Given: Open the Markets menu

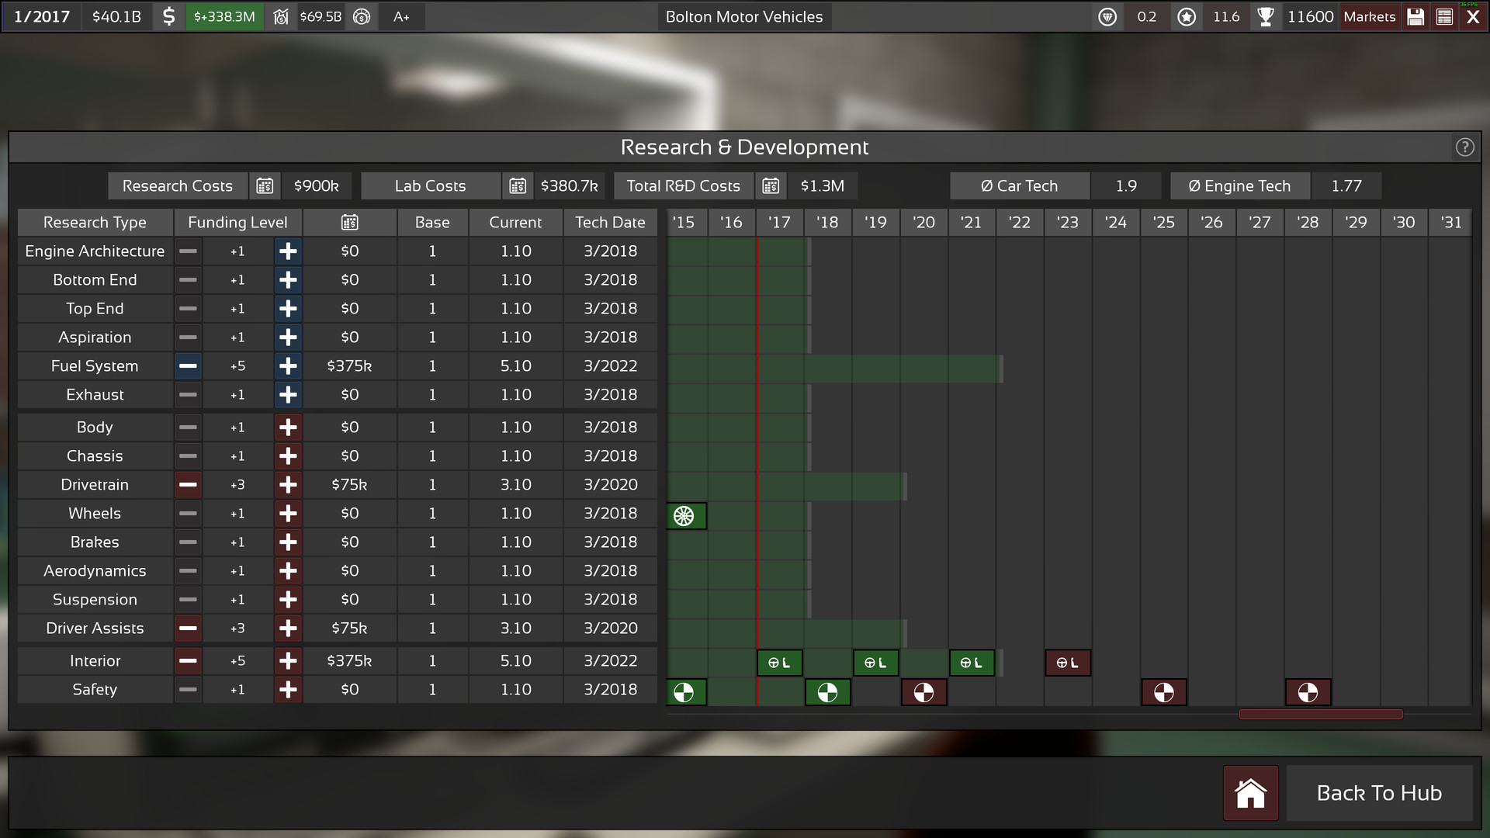Looking at the screenshot, I should pos(1369,17).
